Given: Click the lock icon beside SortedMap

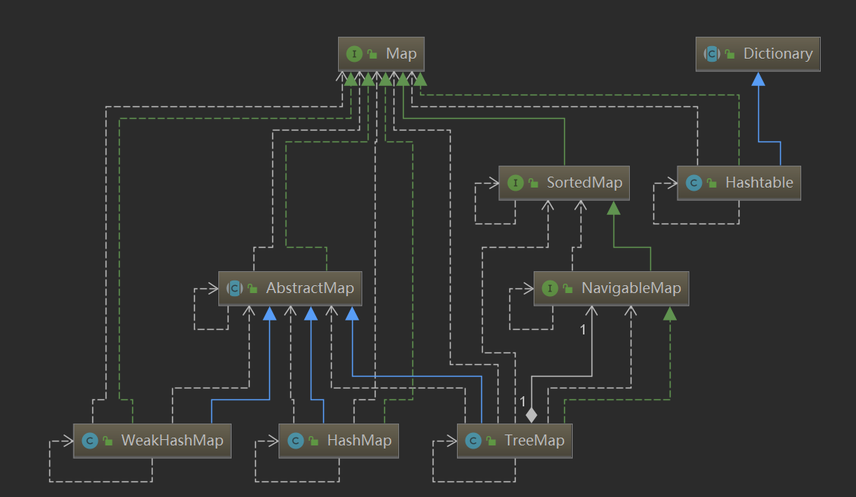Looking at the screenshot, I should click(534, 183).
